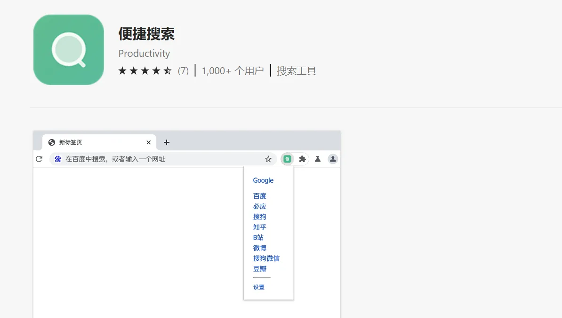Click the green 便捷搜索 extension logo
This screenshot has width=562, height=318.
click(x=68, y=50)
